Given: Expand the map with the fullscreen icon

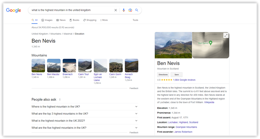Looking at the screenshot, I should point(226,35).
